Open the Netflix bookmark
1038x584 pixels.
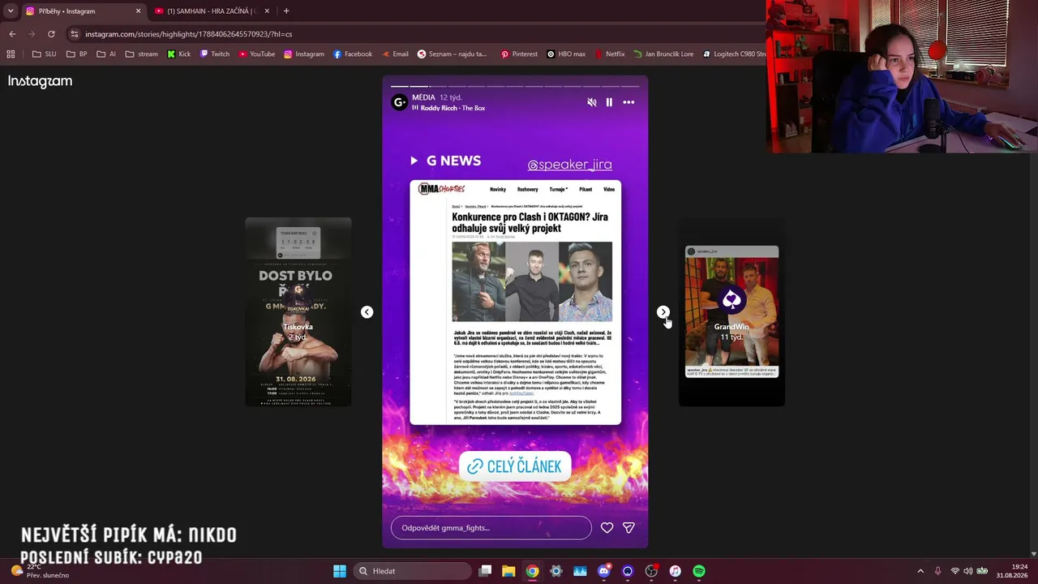(610, 54)
